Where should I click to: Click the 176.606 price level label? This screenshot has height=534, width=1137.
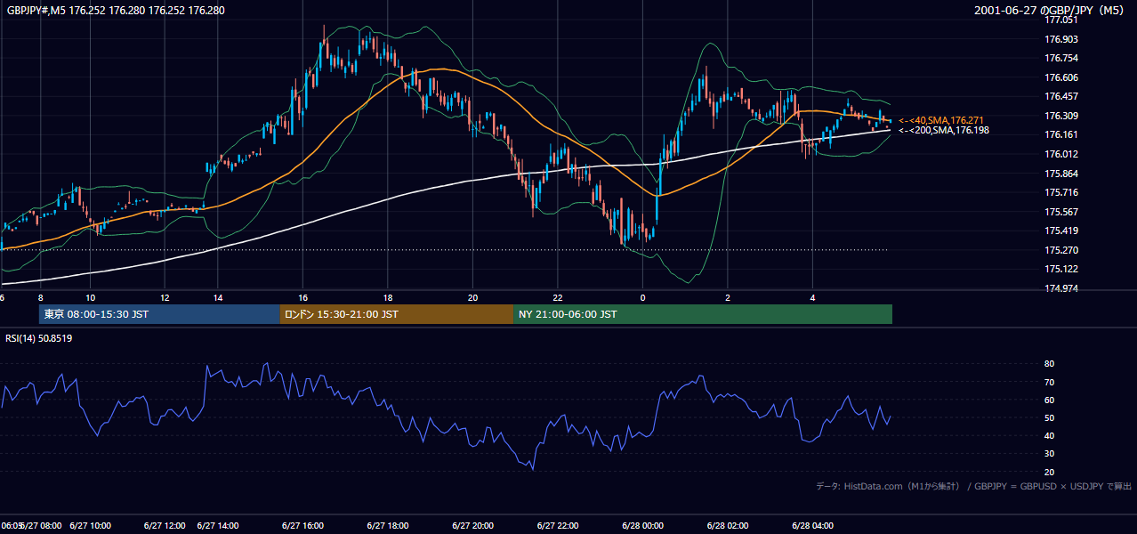click(1061, 77)
